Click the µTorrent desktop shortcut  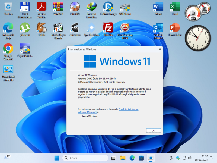25,29
